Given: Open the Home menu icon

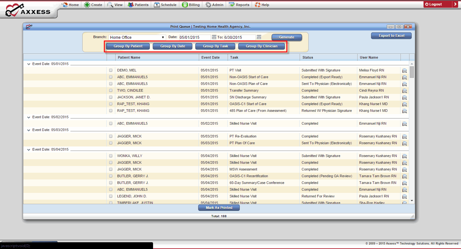Looking at the screenshot, I should [65, 4].
